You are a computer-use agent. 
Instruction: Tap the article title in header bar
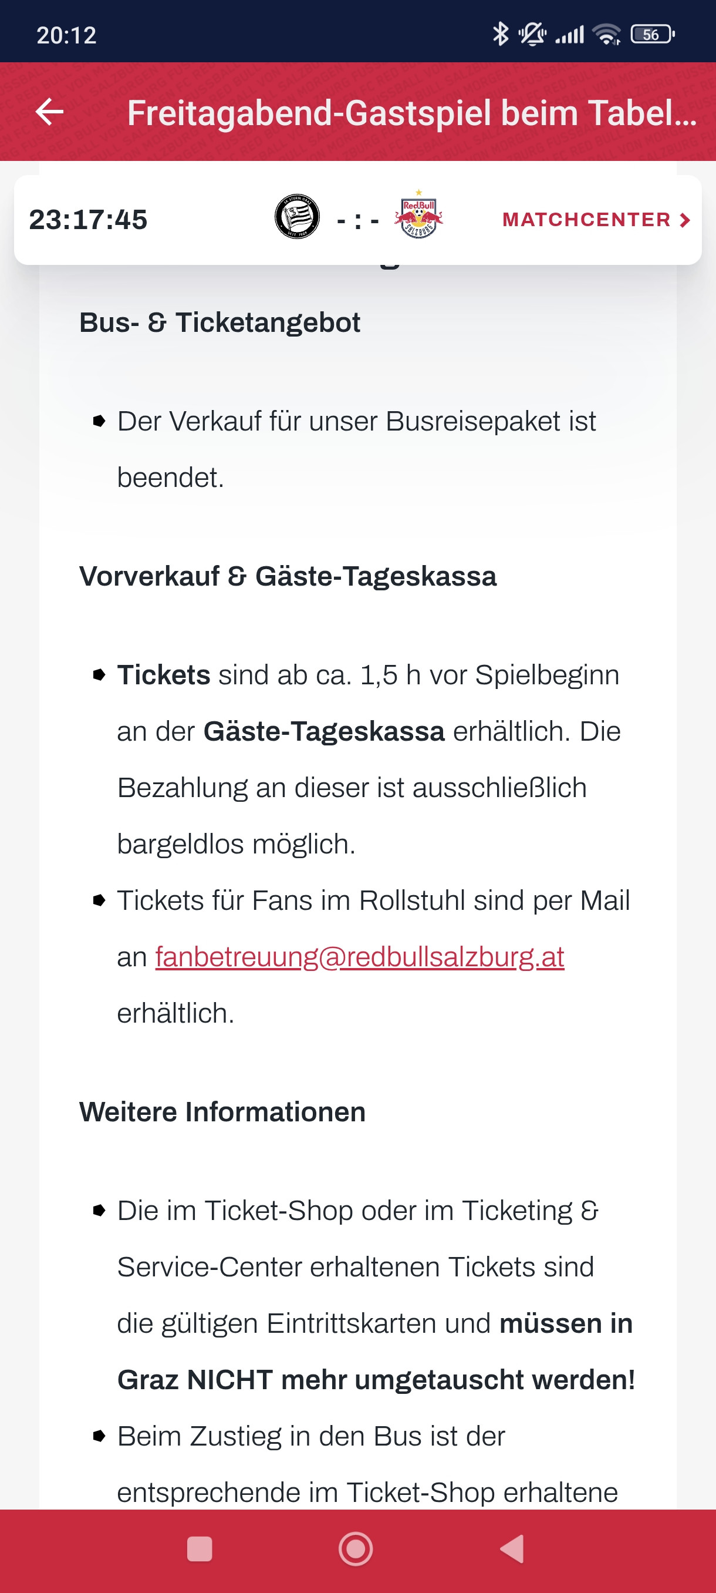click(x=411, y=113)
